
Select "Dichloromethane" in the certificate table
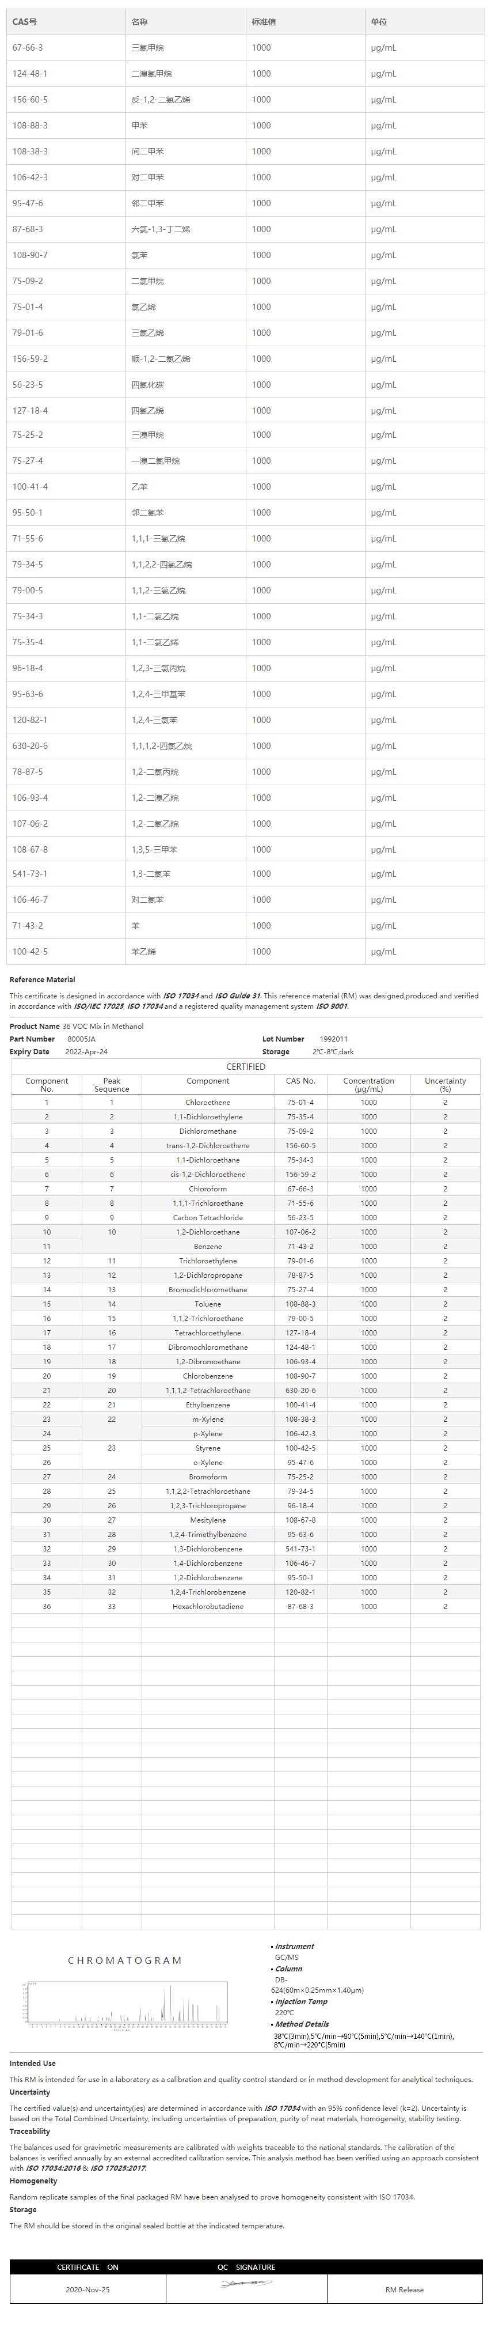pos(208,1131)
